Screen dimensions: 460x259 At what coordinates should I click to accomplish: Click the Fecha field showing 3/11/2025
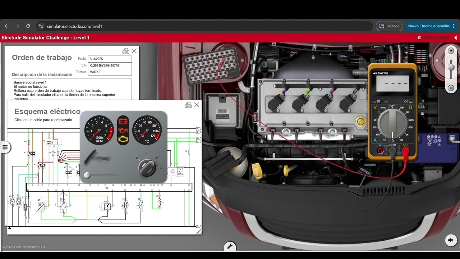110,59
